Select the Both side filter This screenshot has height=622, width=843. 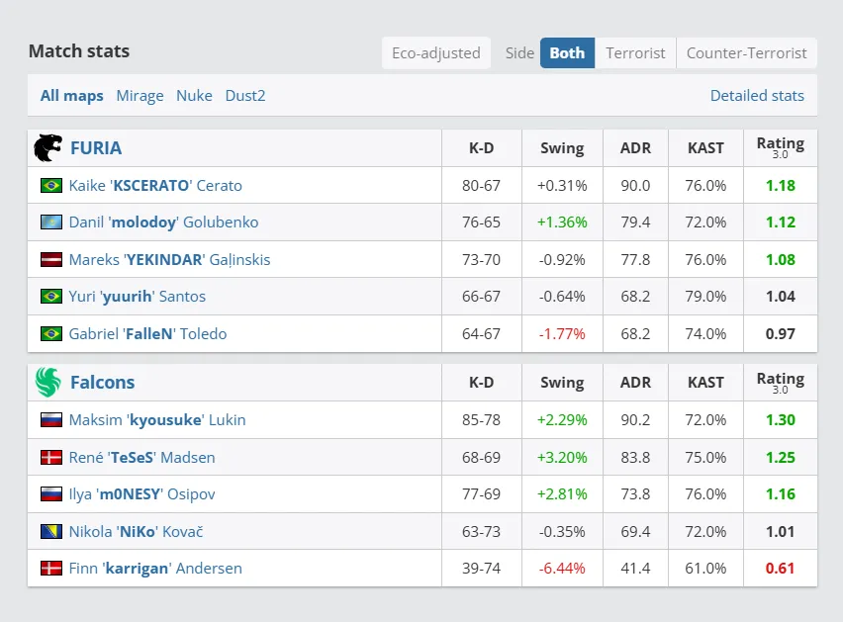point(567,52)
